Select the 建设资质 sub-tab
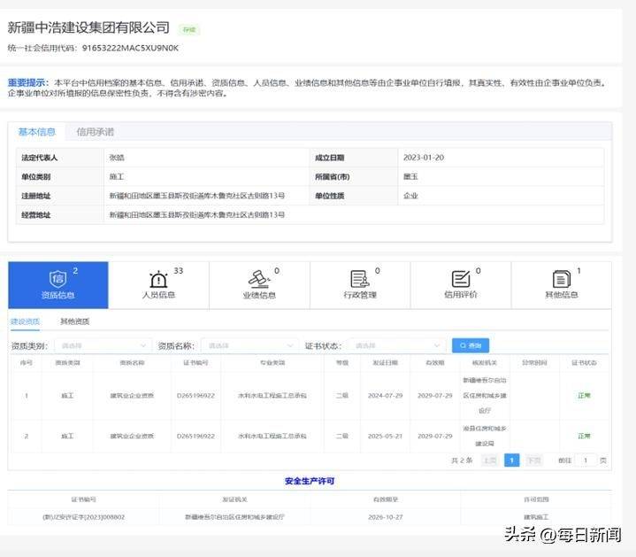The height and width of the screenshot is (557, 636). point(25,321)
